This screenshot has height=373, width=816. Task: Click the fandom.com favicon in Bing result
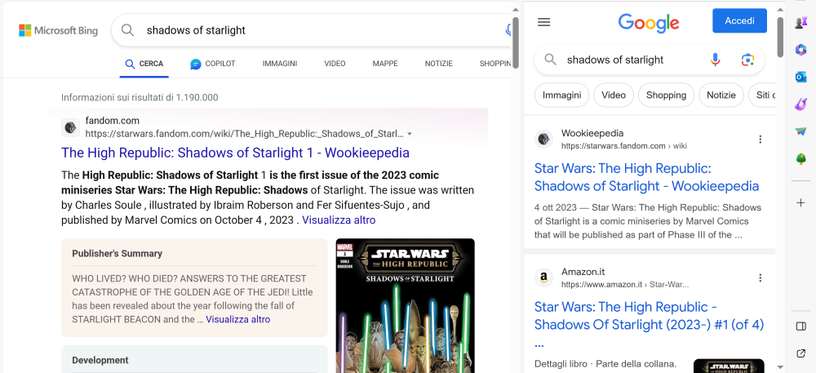[71, 127]
